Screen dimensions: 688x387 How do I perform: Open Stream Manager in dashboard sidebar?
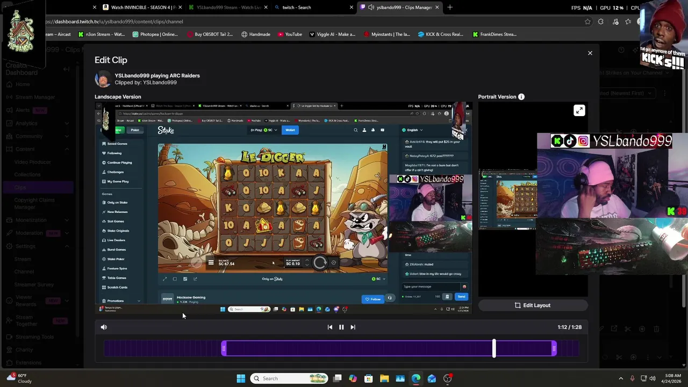coord(37,97)
